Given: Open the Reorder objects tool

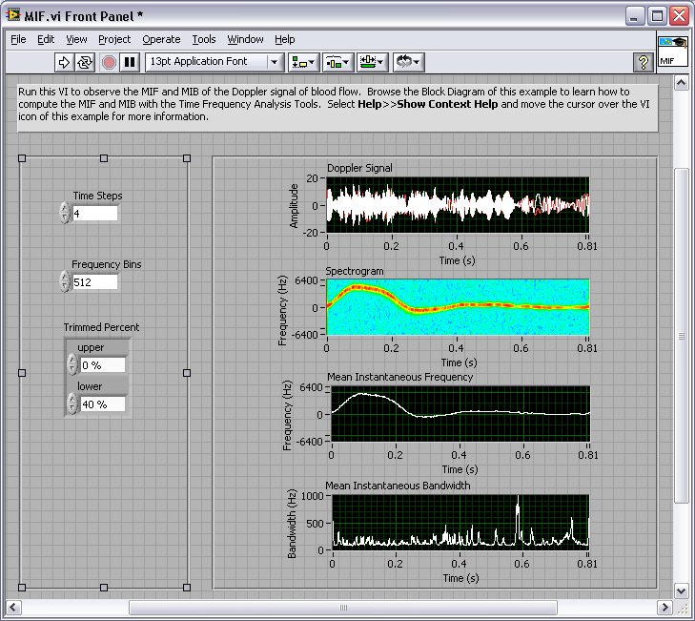Looking at the screenshot, I should click(408, 62).
